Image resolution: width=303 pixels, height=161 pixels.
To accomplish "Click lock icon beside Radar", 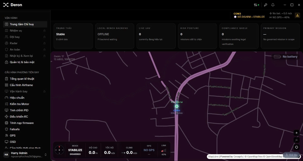I will tap(44, 43).
